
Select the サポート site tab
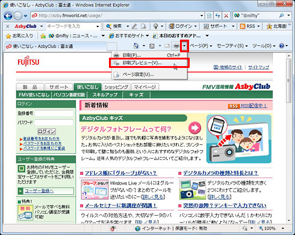click(x=58, y=87)
